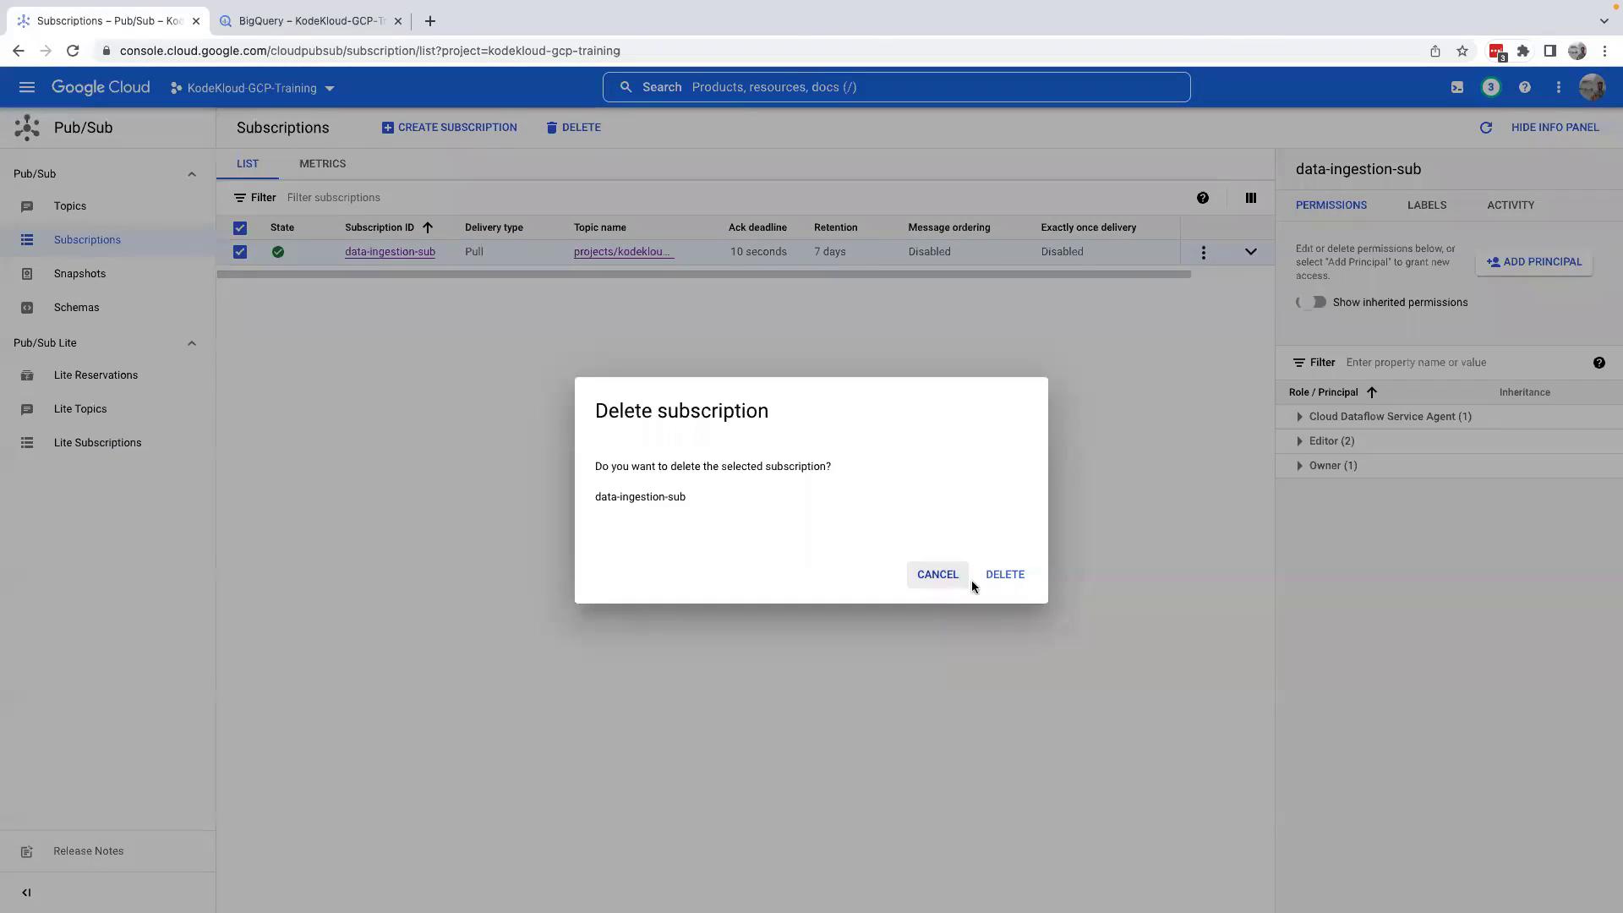
Task: Click the refresh icon beside Hide Info Panel
Action: point(1485,128)
